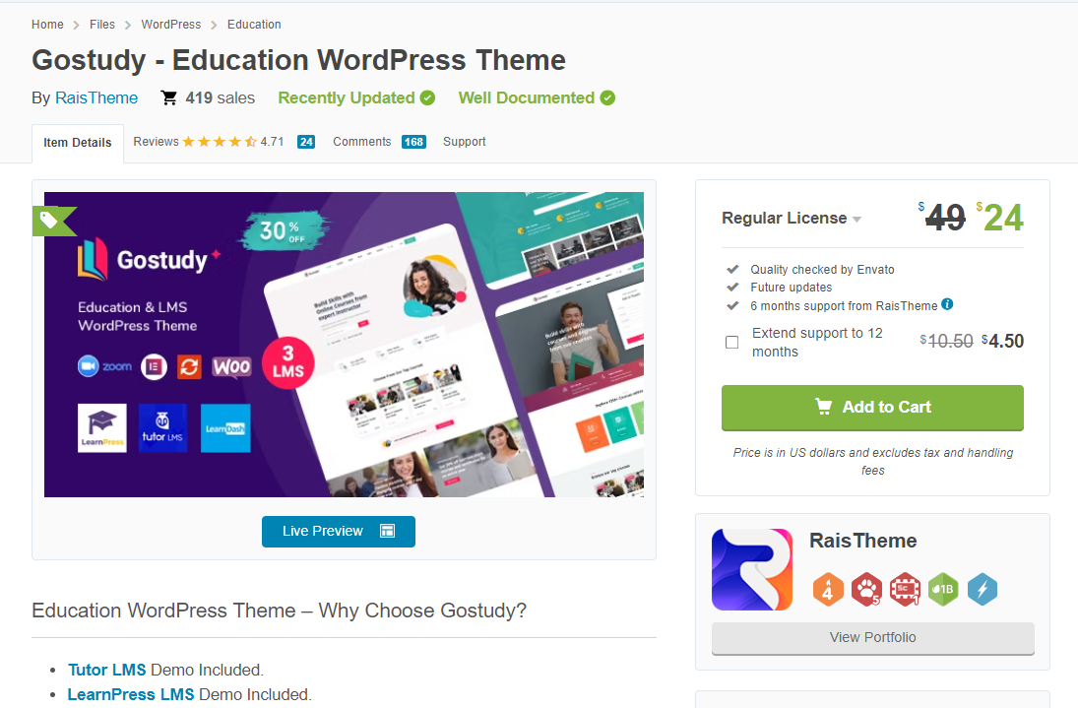The image size is (1078, 708).
Task: Open the Education breadcrumb category
Action: pyautogui.click(x=254, y=24)
